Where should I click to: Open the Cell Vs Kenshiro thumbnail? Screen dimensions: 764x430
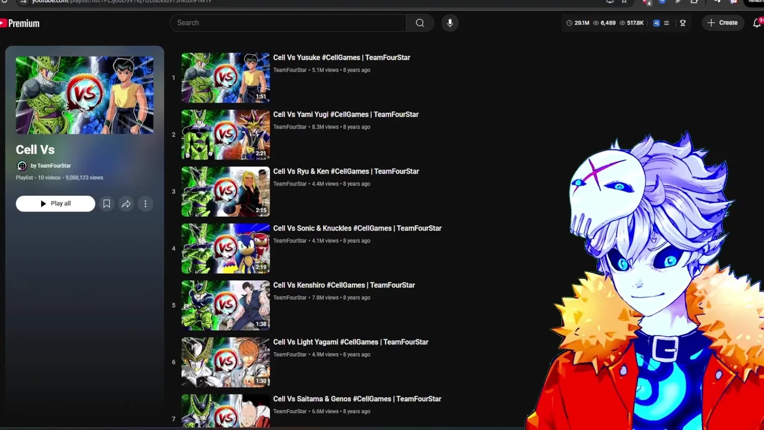pos(226,305)
